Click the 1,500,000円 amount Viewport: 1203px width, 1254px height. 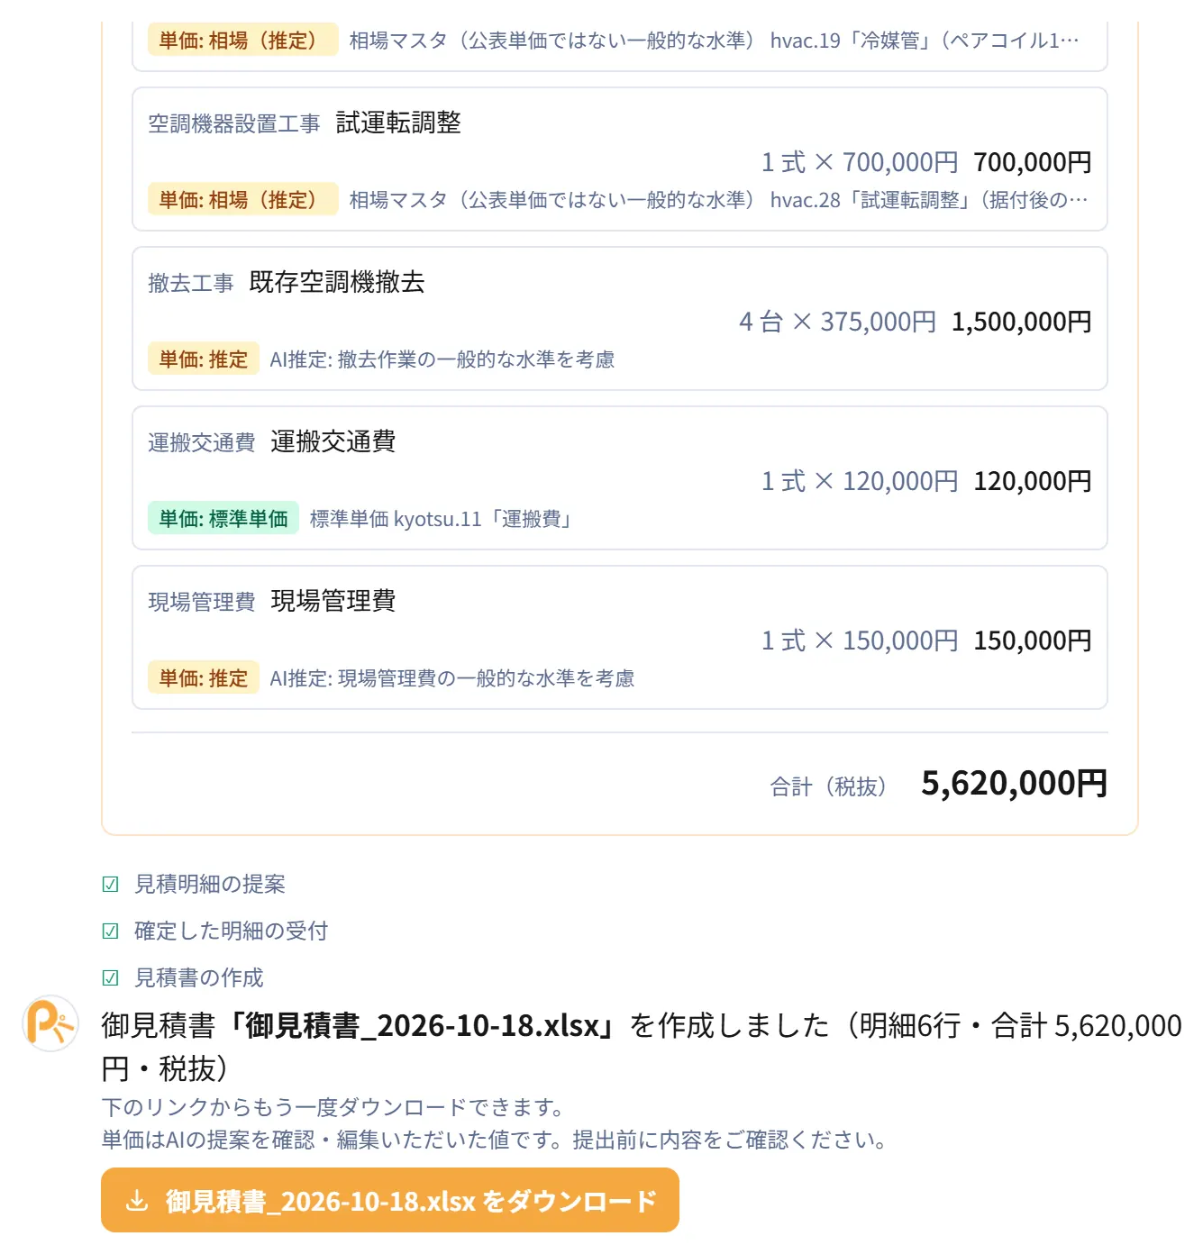point(1022,322)
